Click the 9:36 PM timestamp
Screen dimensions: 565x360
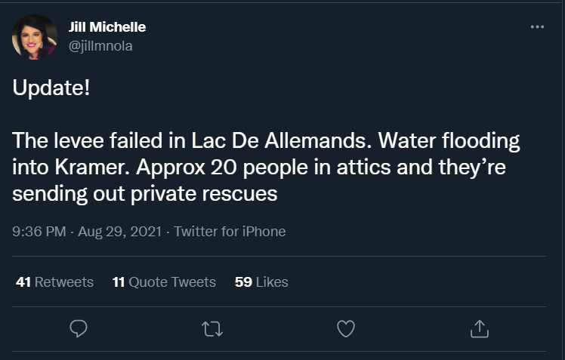[39, 232]
